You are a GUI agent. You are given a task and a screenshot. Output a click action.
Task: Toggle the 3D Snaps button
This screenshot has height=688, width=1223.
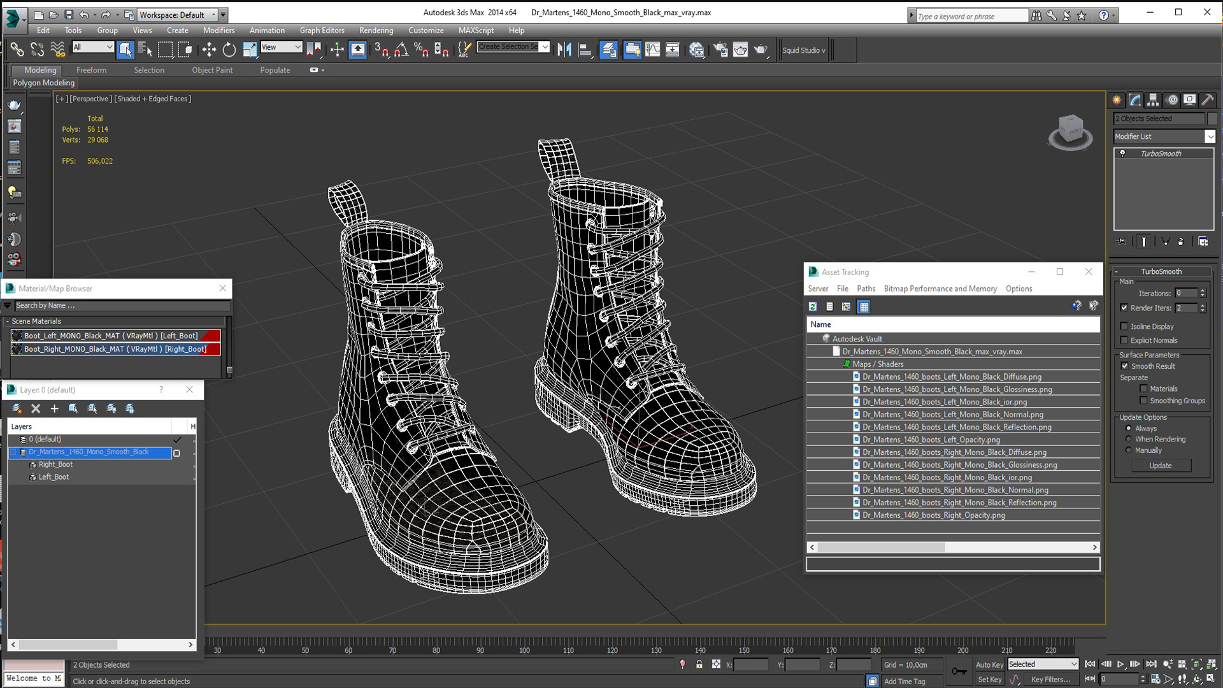pos(381,50)
